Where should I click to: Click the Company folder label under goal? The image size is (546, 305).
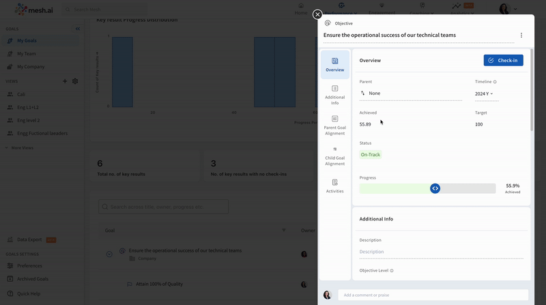pos(147,259)
